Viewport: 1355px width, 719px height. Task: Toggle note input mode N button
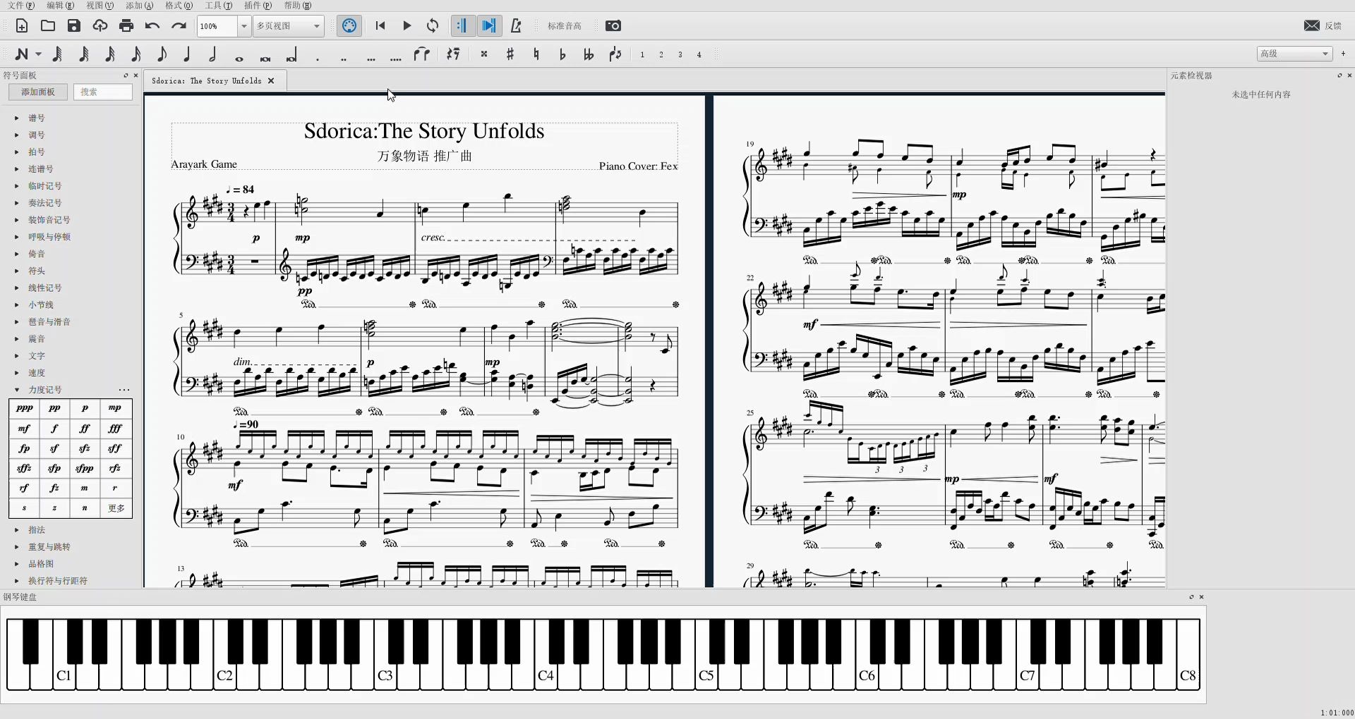click(22, 54)
